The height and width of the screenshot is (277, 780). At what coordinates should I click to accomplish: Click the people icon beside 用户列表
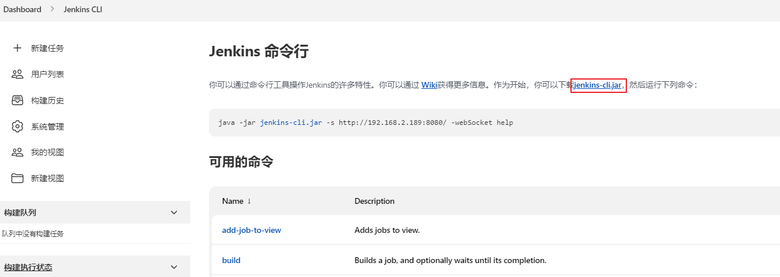[x=17, y=74]
